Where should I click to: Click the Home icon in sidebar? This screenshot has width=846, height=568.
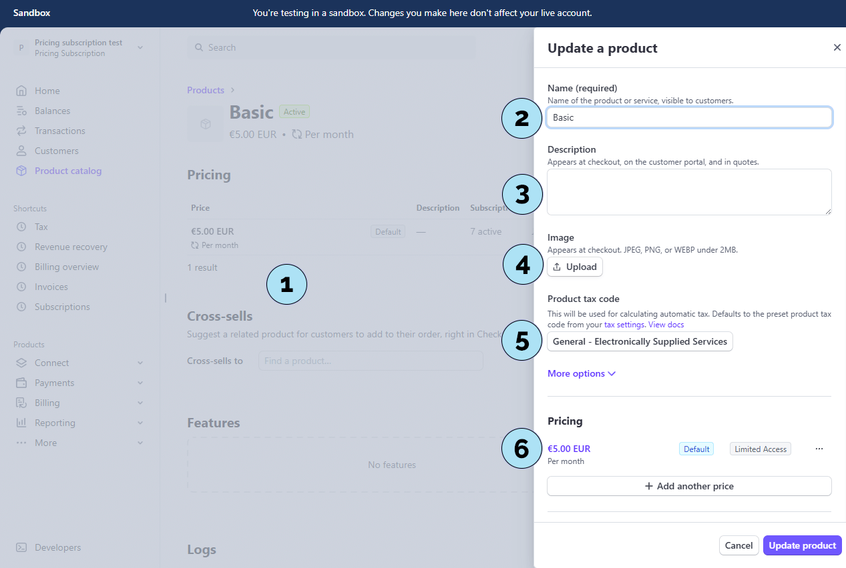pyautogui.click(x=21, y=91)
